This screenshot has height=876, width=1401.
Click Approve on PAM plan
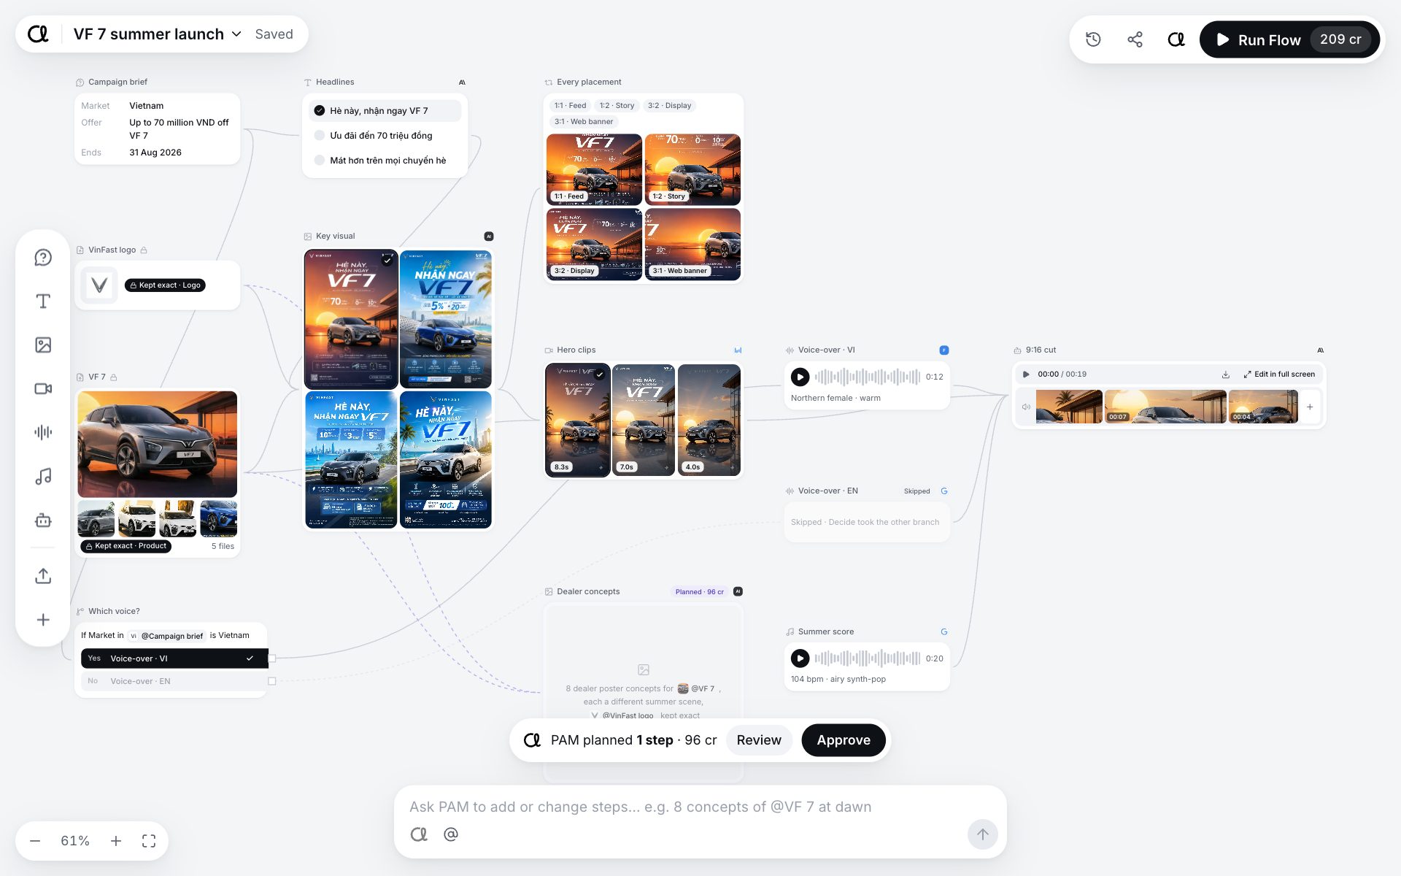pyautogui.click(x=844, y=740)
